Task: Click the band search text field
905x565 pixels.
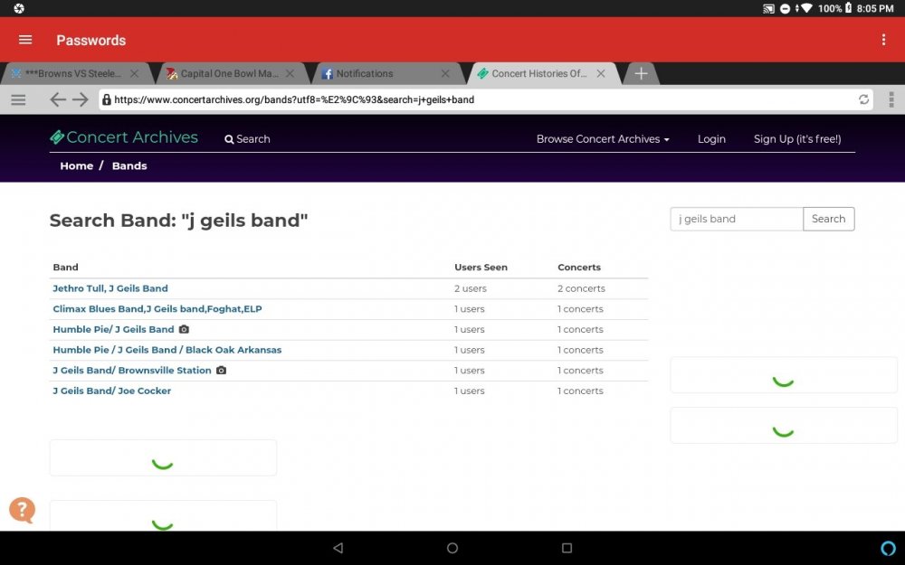Action: (737, 219)
